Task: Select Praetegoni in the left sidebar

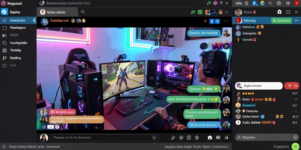Action: click(18, 28)
